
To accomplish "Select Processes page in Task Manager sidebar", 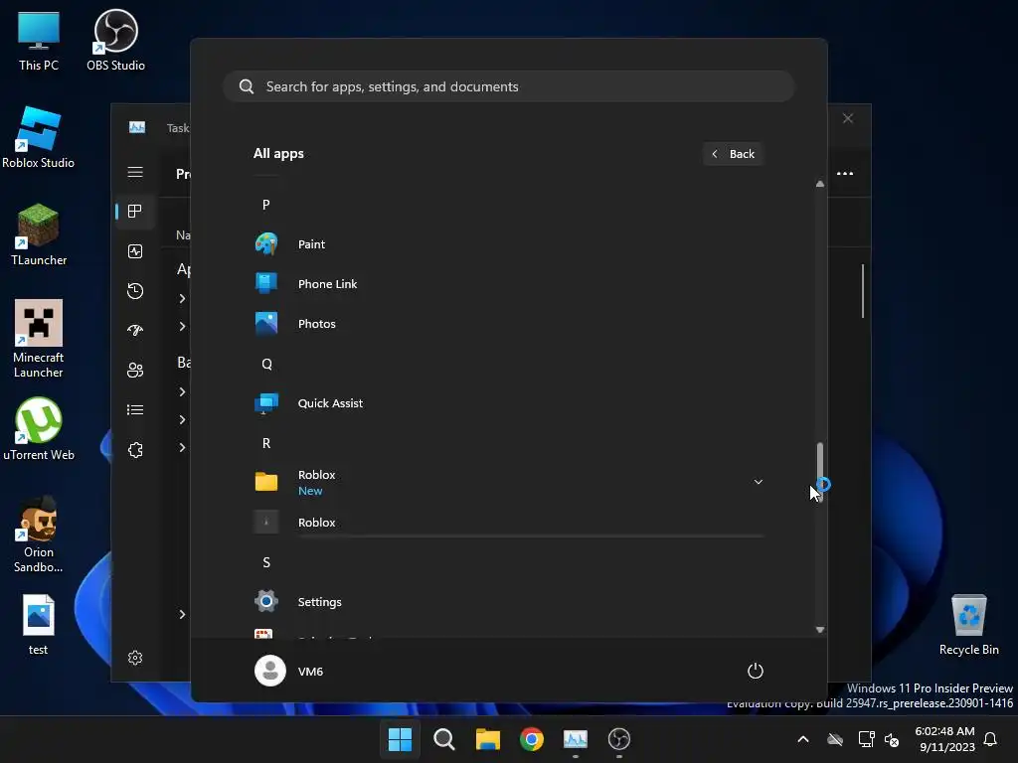I will click(135, 211).
